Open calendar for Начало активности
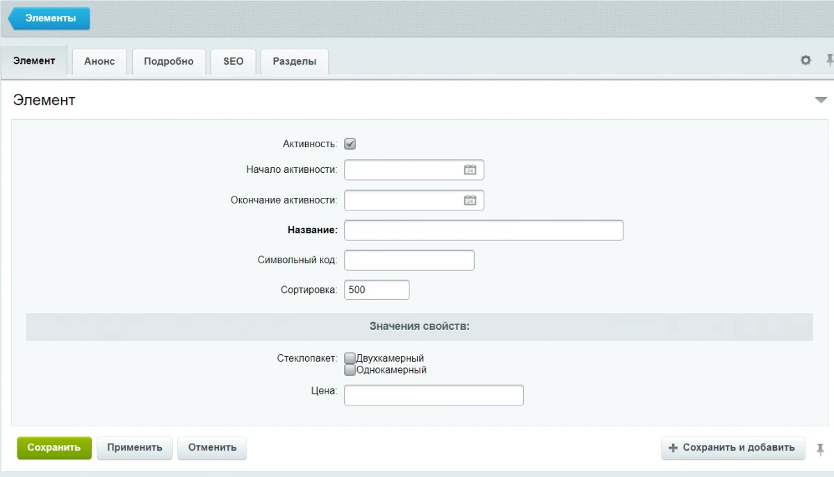This screenshot has height=477, width=834. coord(470,169)
